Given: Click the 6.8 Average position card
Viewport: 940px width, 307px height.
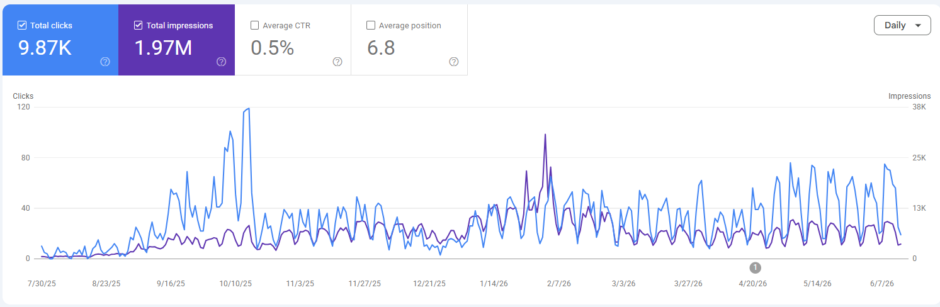Looking at the screenshot, I should pos(409,40).
